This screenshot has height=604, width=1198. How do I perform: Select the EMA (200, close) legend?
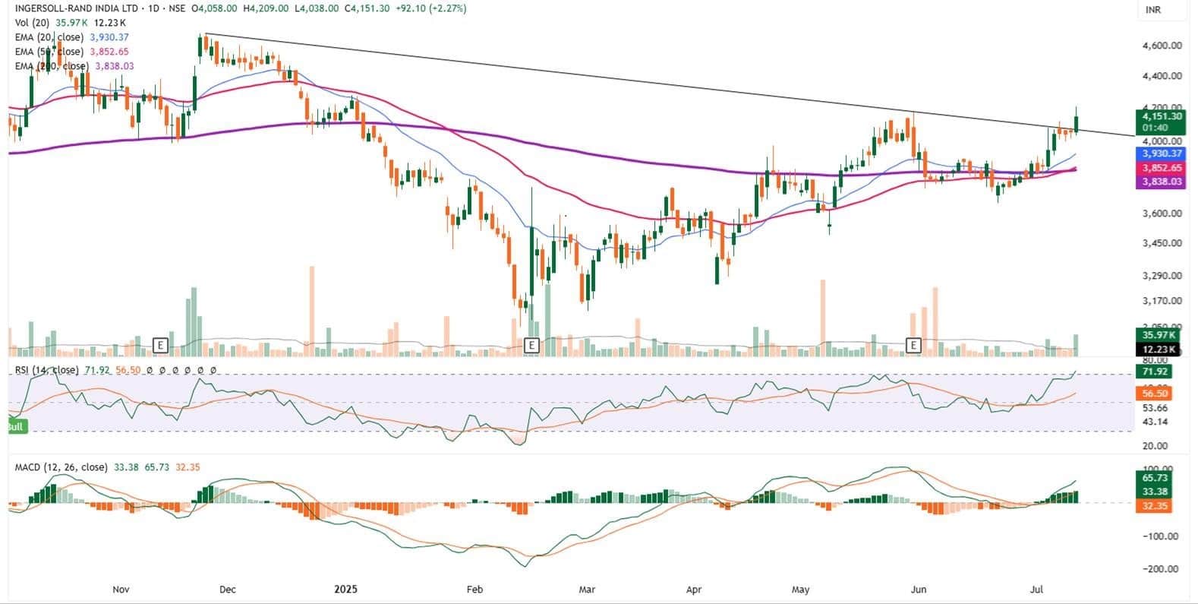point(52,66)
